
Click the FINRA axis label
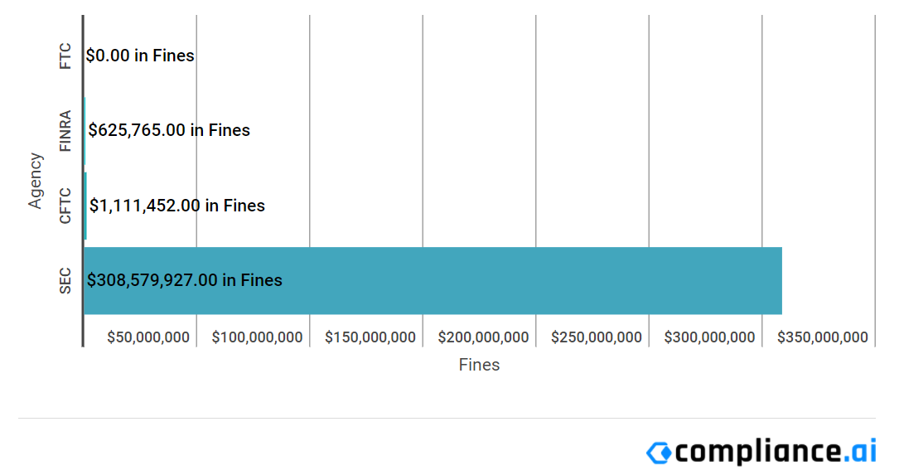pyautogui.click(x=65, y=131)
